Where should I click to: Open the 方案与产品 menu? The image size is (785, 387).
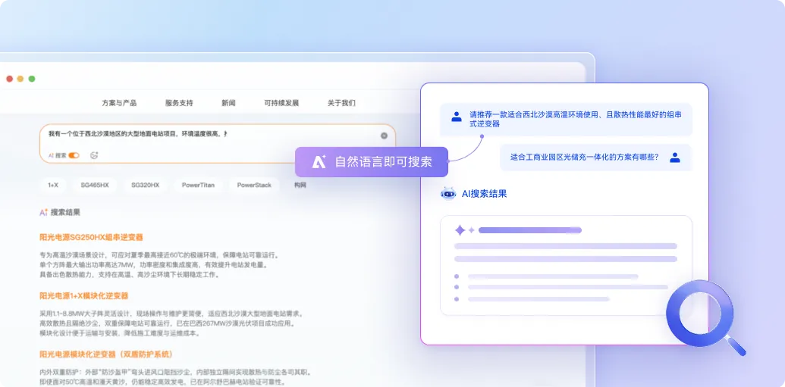pos(119,103)
